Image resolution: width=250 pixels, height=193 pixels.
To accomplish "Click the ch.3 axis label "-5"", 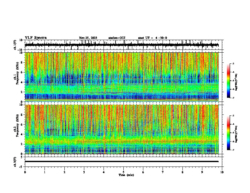I will 21,167.
